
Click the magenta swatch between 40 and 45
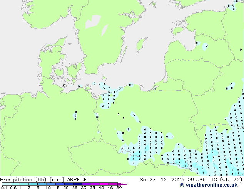104,184
